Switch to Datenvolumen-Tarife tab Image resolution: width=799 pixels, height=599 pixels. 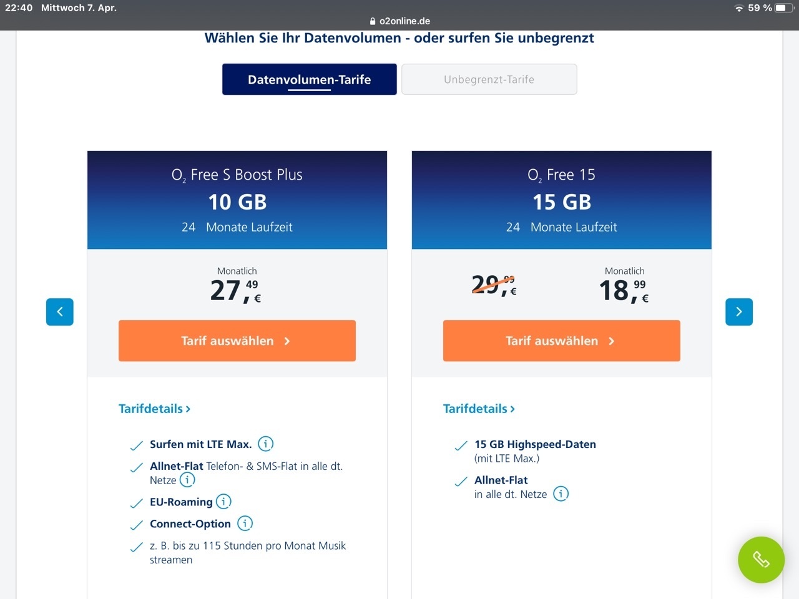tap(310, 79)
